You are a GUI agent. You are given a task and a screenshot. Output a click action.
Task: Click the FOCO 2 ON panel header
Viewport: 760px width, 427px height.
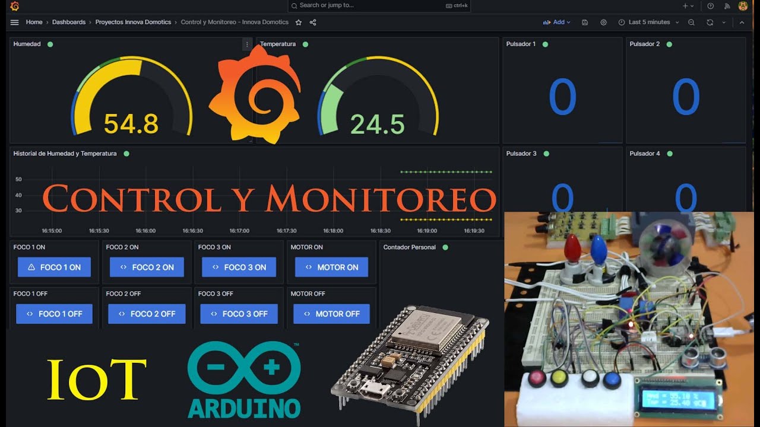tap(122, 247)
